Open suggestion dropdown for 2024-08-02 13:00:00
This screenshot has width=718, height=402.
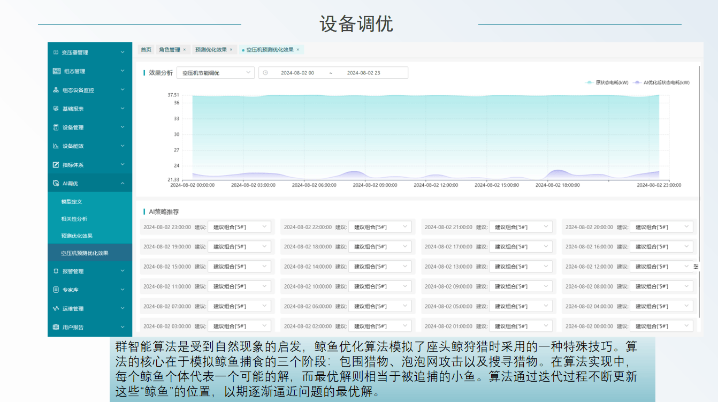[521, 267]
